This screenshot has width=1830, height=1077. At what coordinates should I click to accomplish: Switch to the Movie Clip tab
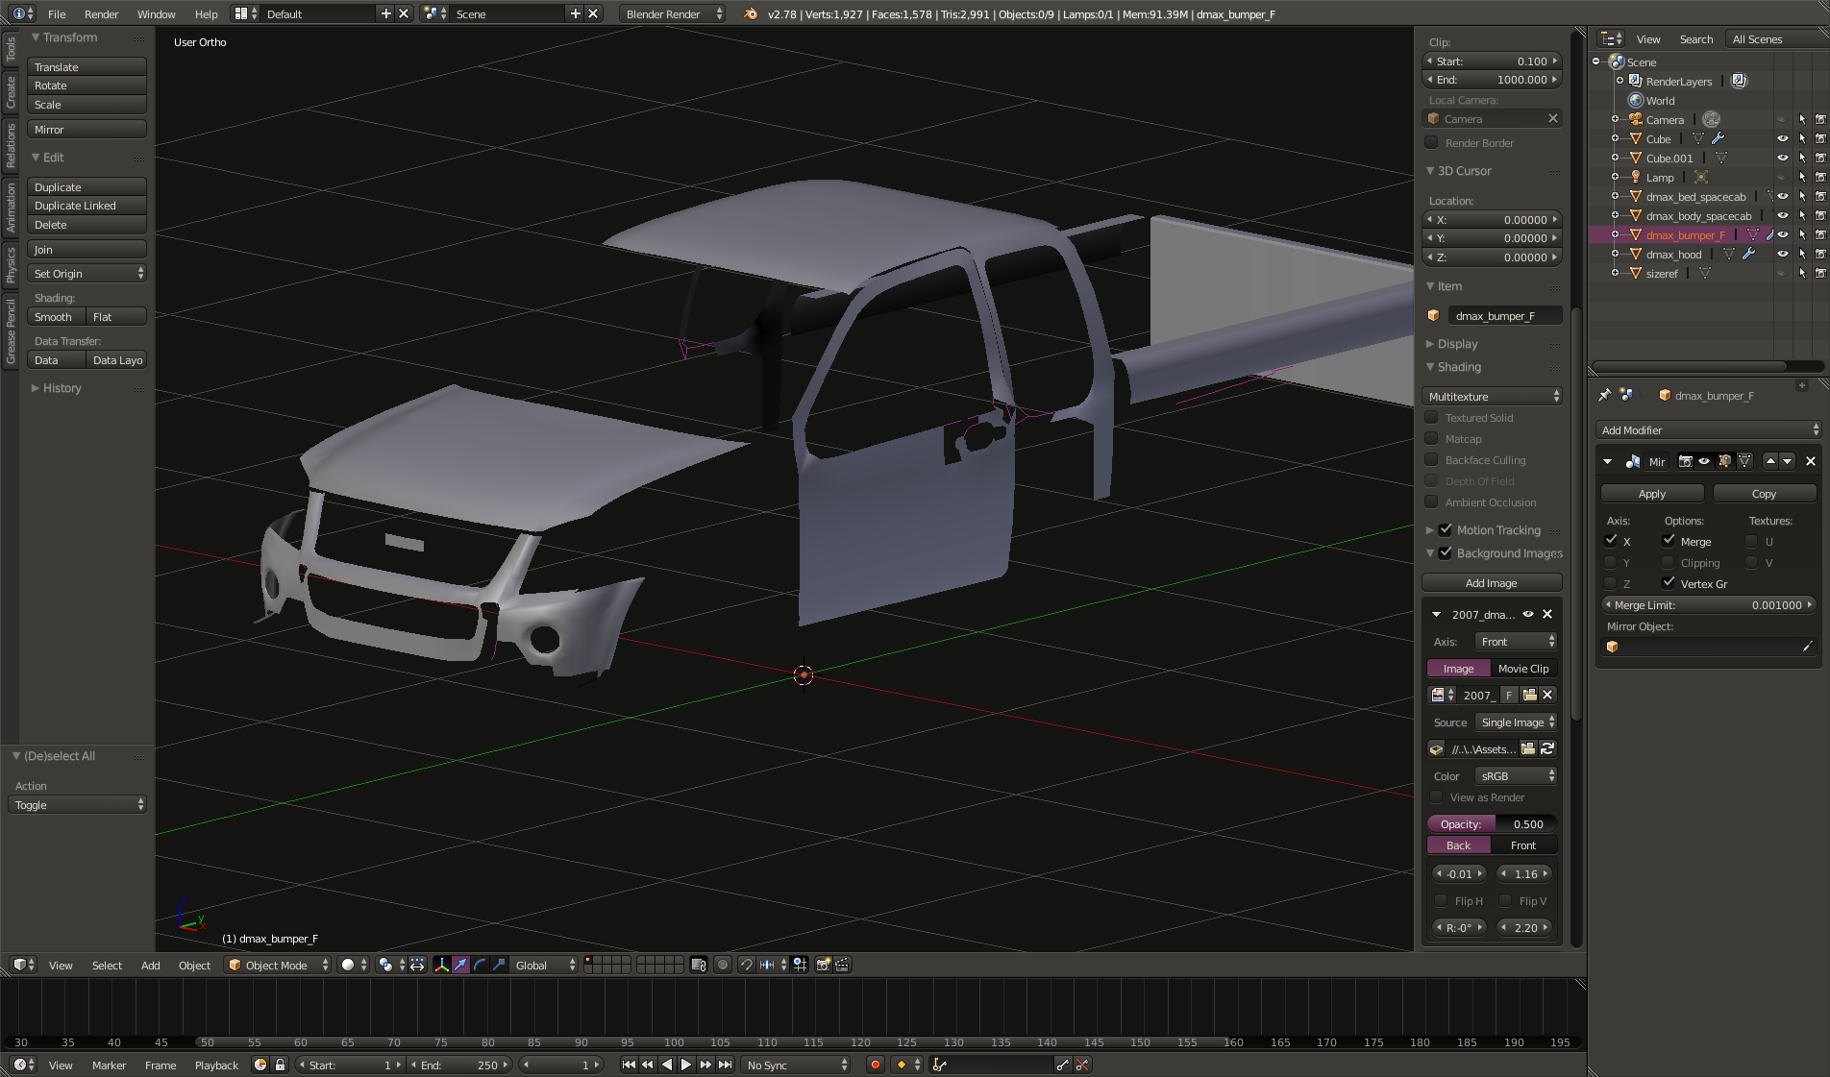(1523, 668)
